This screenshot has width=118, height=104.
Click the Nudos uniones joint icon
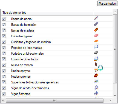tap(96, 76)
